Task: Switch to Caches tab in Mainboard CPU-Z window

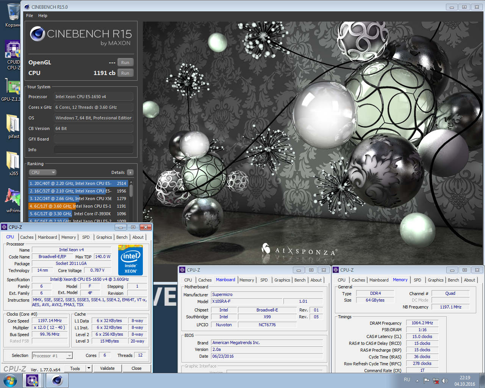Action: pyautogui.click(x=205, y=280)
